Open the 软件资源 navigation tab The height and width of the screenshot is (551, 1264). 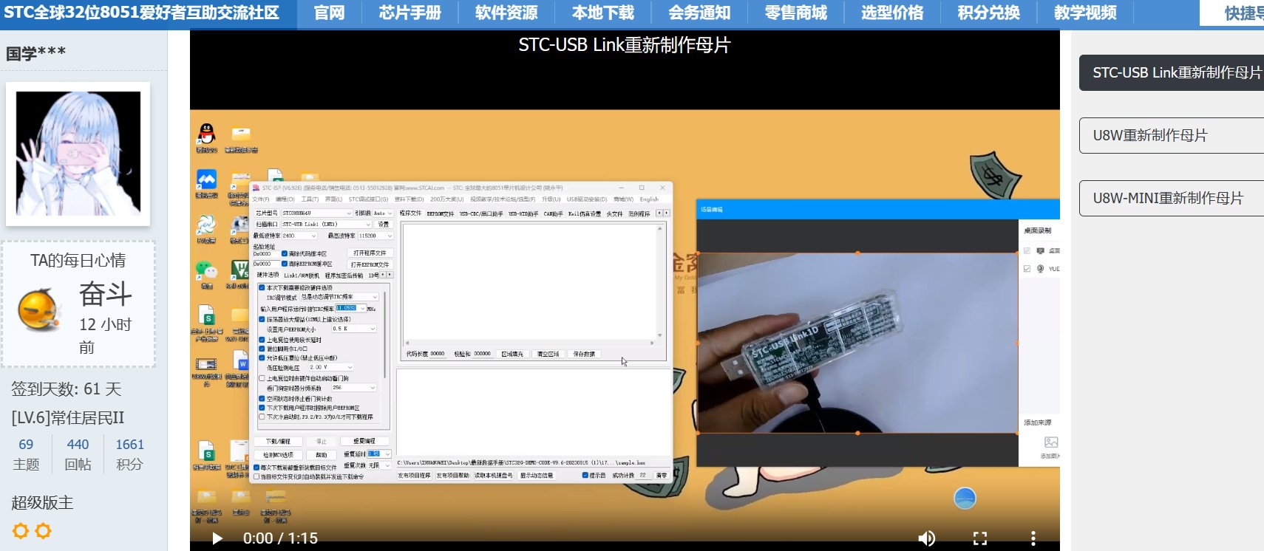click(x=506, y=13)
